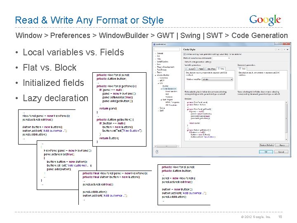This screenshot has width=297, height=223.
Task: Click the Preferences dialog title icon
Action: point(154,44)
